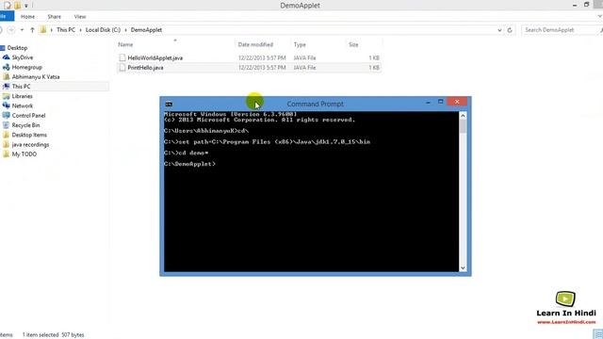This screenshot has height=339, width=603.
Task: Sort files by Name column header
Action: 125,44
